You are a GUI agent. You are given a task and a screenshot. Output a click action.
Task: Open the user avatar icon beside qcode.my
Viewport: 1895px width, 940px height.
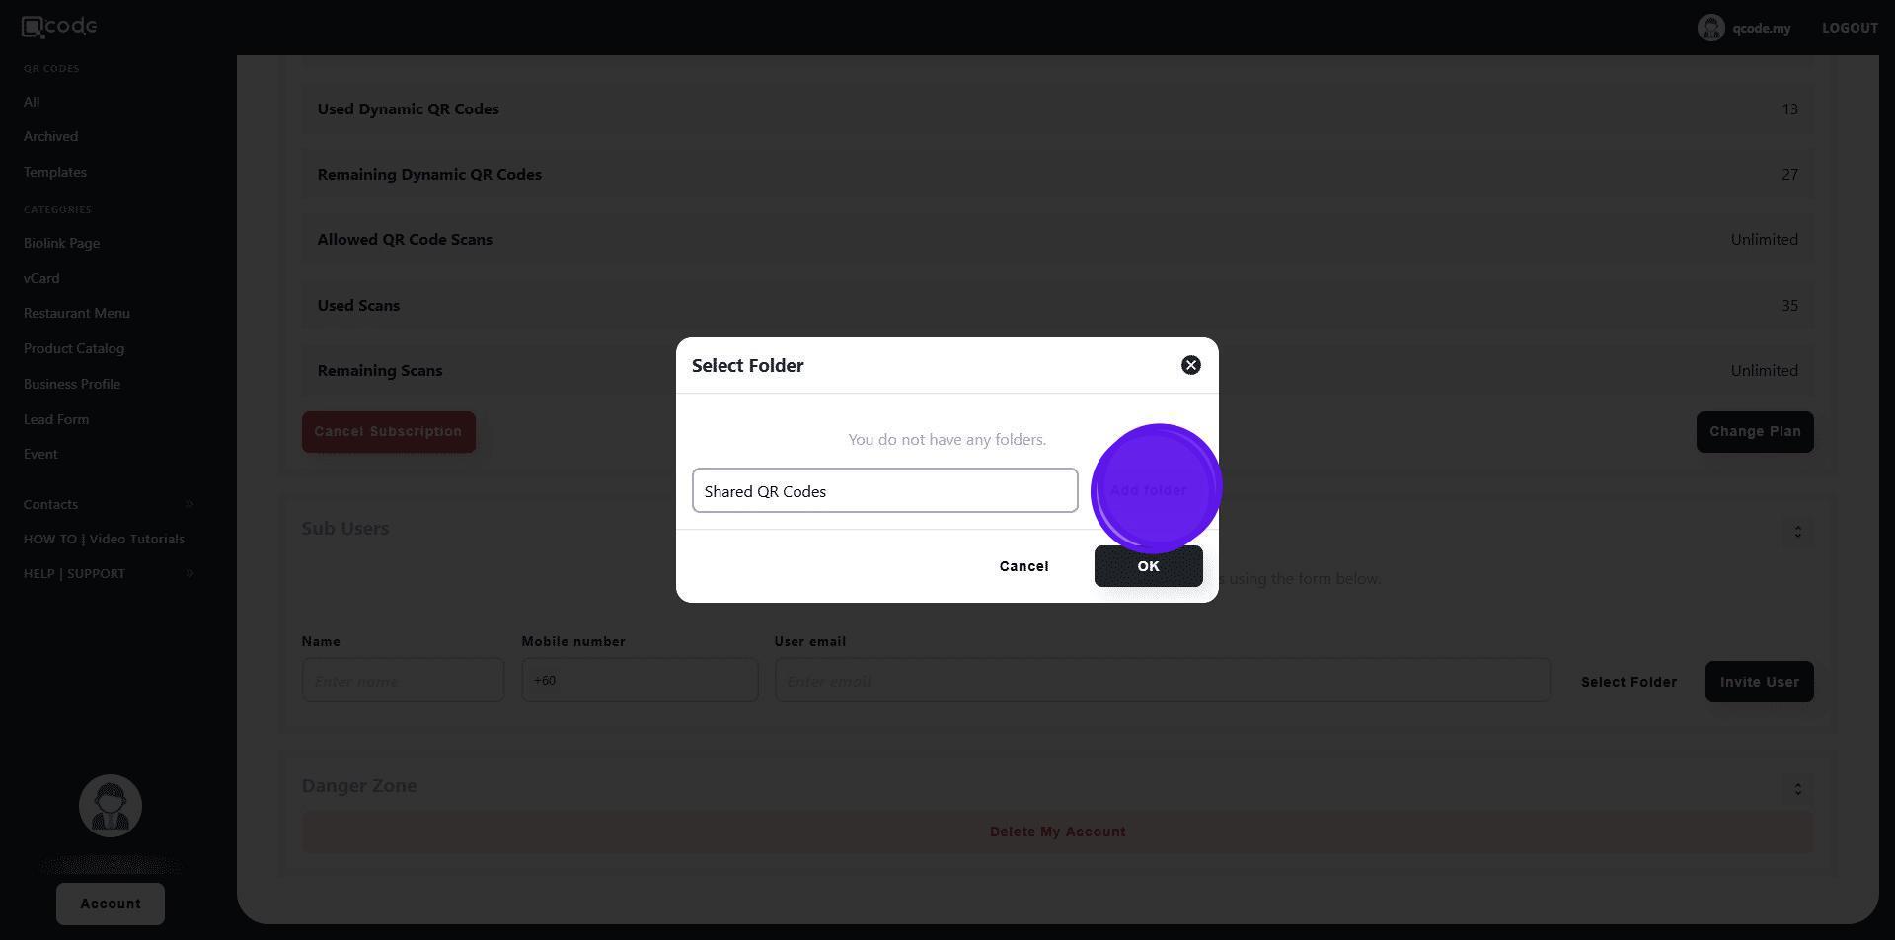[1710, 28]
